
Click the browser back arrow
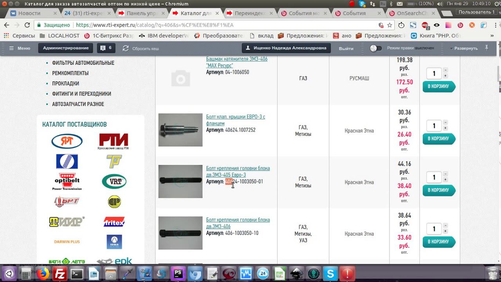pyautogui.click(x=6, y=25)
